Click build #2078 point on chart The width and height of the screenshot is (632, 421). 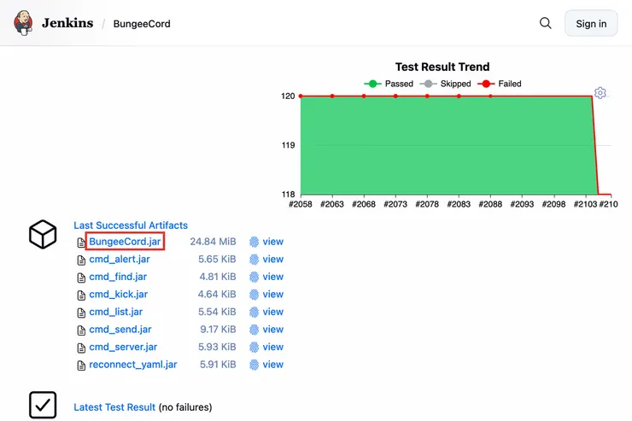coord(427,96)
